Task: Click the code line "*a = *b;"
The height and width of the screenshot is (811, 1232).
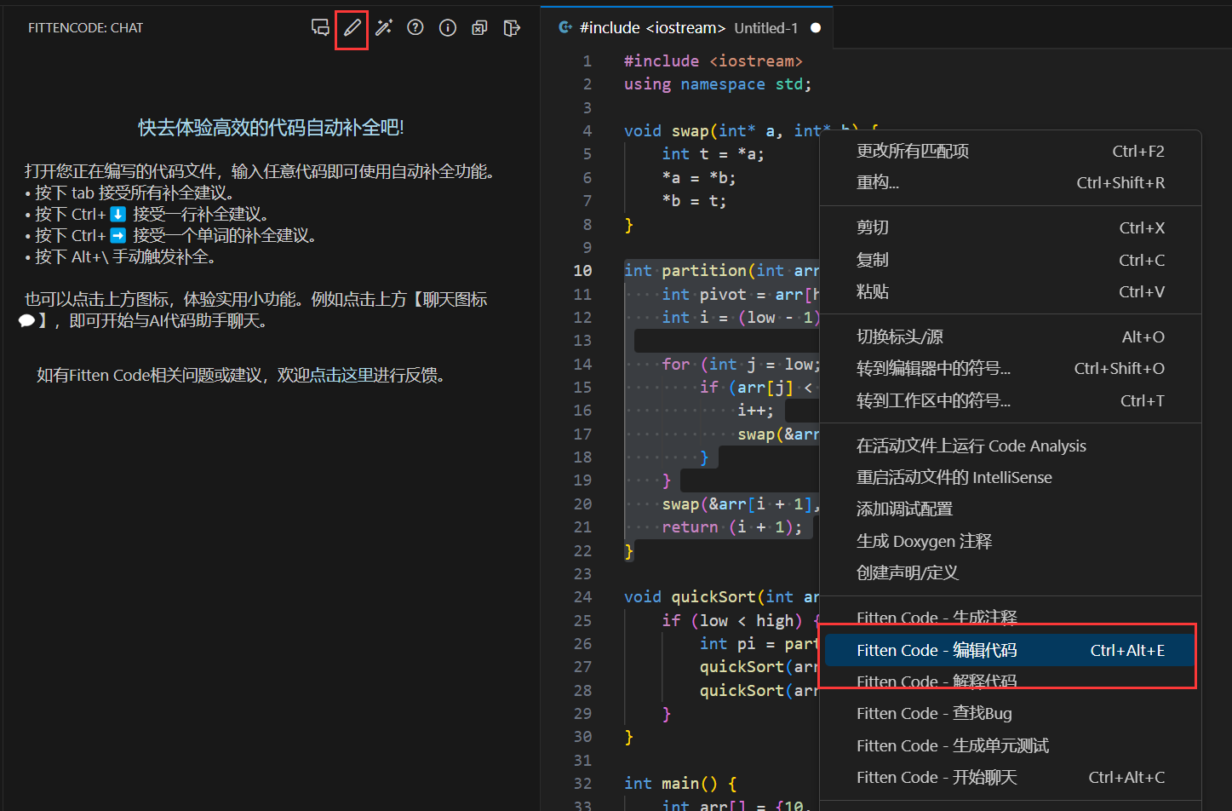Action: click(699, 178)
